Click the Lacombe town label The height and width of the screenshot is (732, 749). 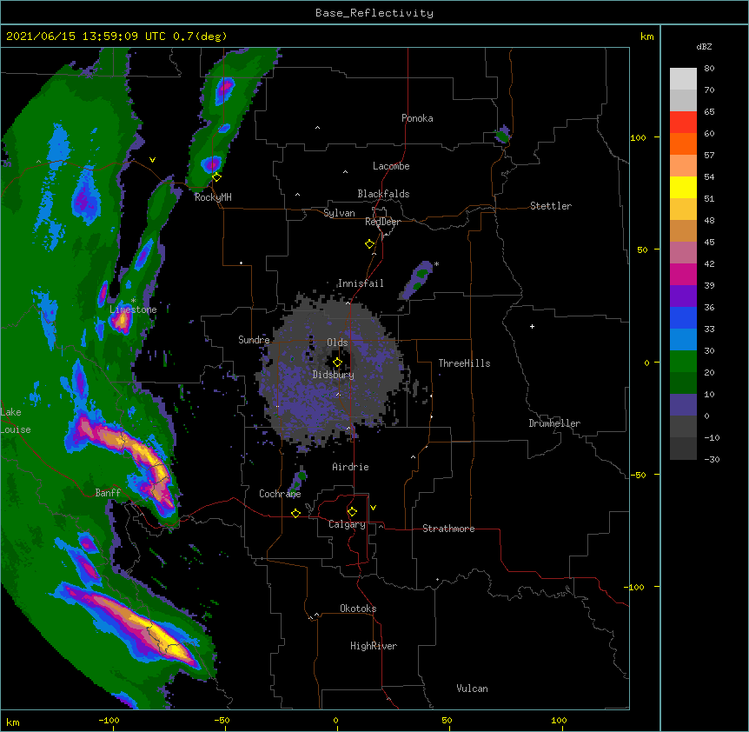click(x=391, y=166)
